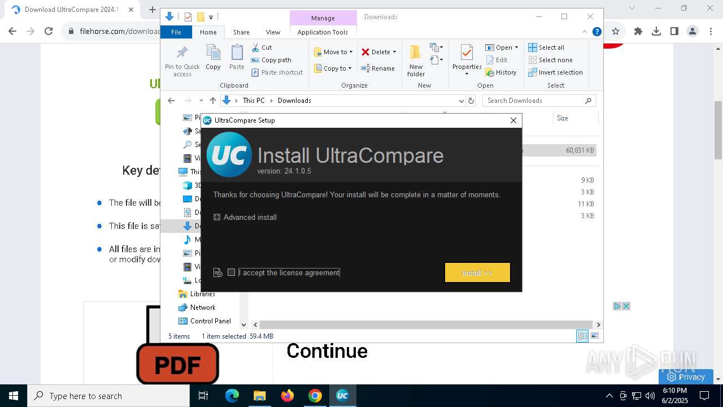Click the taskbar search box
Screen dimensions: 723x407
[x=108, y=396]
